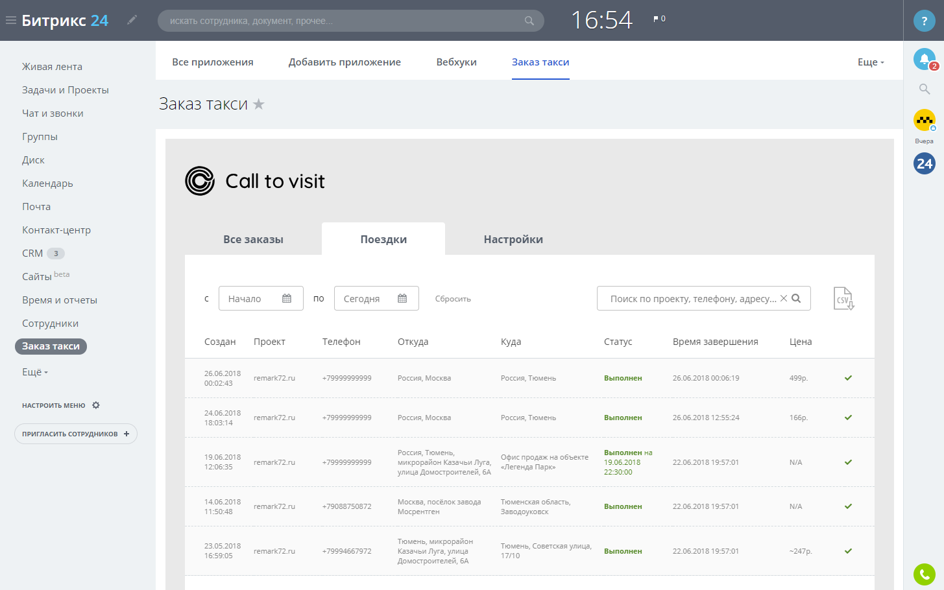Toggle the hamburger menu beside Битрикс 24
Image resolution: width=944 pixels, height=590 pixels.
click(11, 20)
